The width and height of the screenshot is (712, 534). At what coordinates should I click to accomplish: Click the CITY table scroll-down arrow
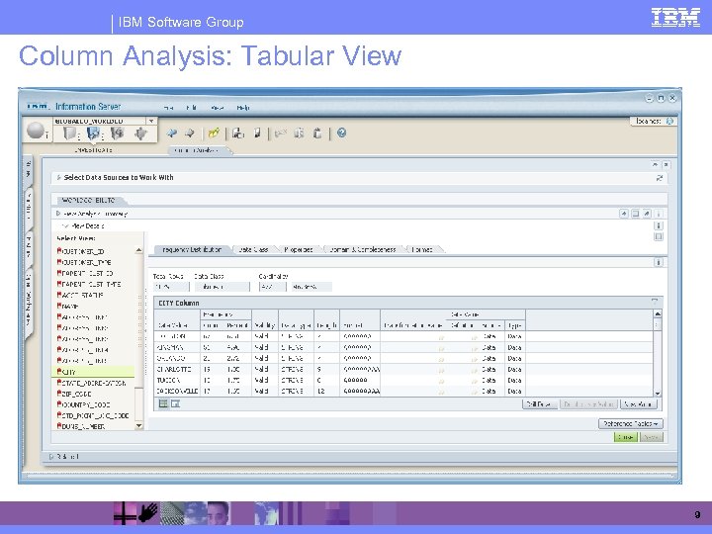coord(658,394)
